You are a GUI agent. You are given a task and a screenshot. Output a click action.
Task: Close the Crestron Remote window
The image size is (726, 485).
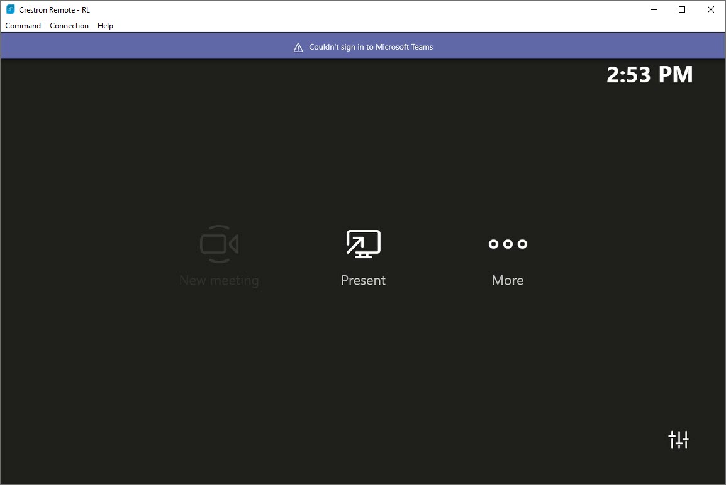coord(710,9)
